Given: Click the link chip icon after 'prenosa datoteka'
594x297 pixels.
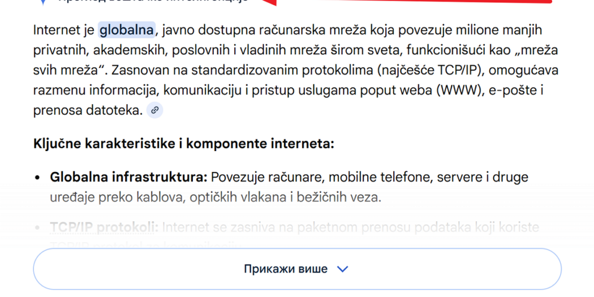Looking at the screenshot, I should [154, 110].
